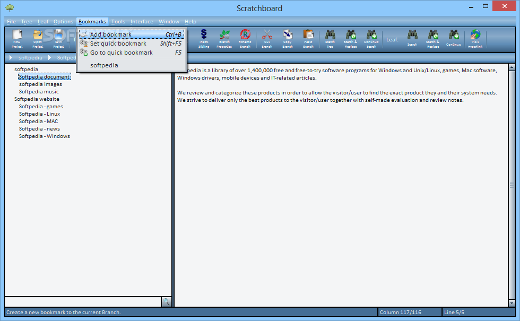
Task: Choose Set quick bookmark menu entry
Action: pyautogui.click(x=132, y=44)
